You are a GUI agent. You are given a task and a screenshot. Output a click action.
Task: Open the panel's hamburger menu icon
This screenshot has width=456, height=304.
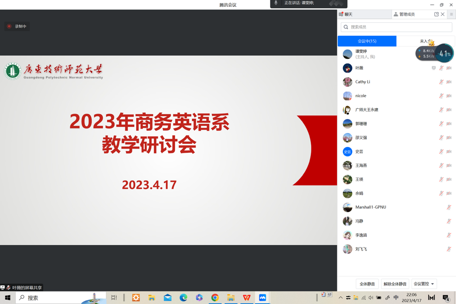[x=451, y=14]
